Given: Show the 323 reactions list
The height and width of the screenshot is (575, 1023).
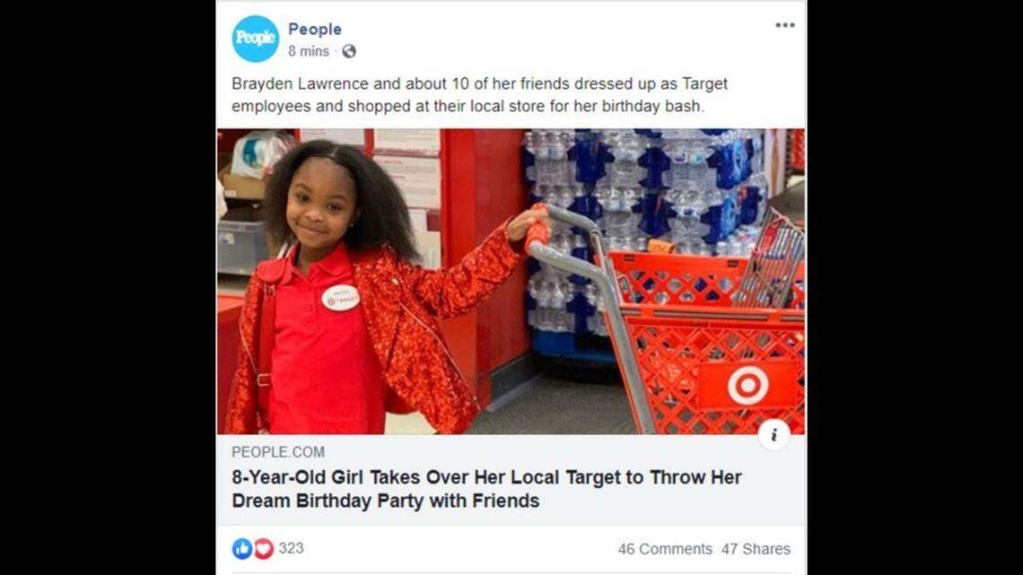Looking at the screenshot, I should (291, 548).
